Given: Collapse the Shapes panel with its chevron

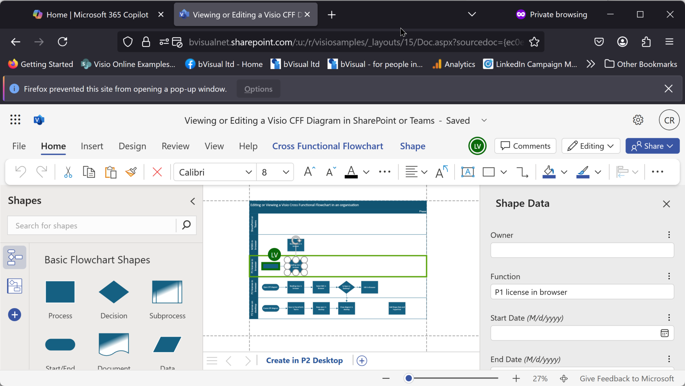Looking at the screenshot, I should tap(192, 201).
